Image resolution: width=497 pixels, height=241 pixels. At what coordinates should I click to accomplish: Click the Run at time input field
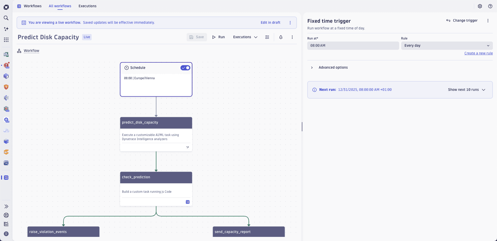353,45
